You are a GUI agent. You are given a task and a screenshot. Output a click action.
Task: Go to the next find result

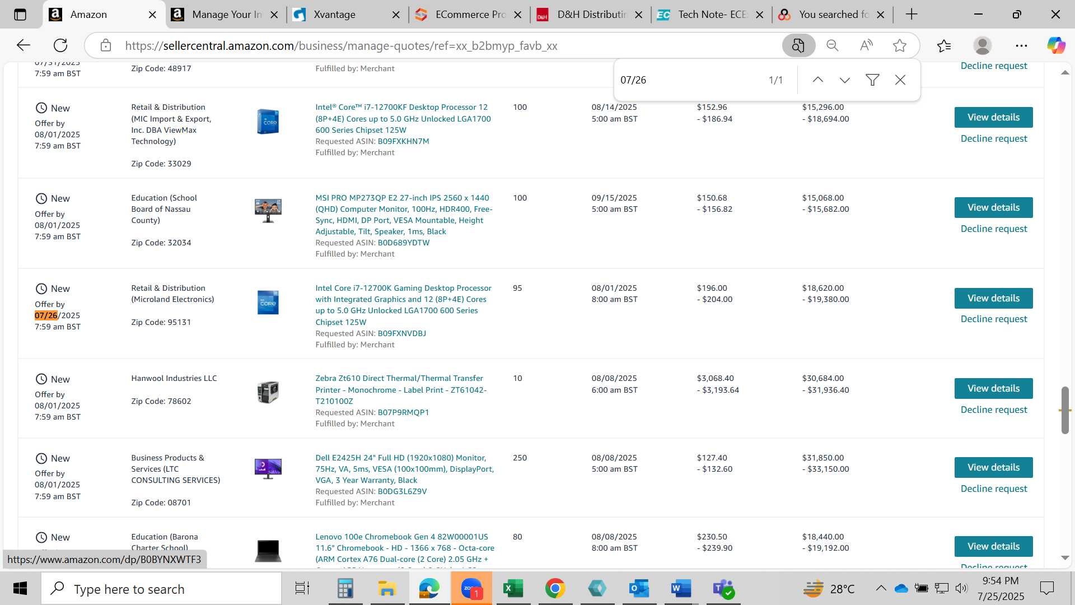844,80
